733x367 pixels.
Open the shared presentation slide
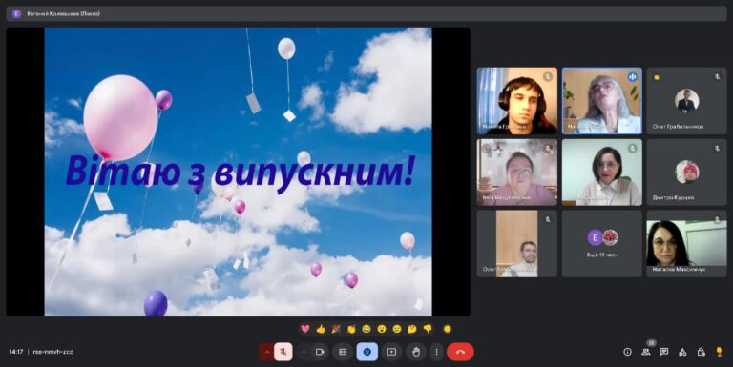238,172
